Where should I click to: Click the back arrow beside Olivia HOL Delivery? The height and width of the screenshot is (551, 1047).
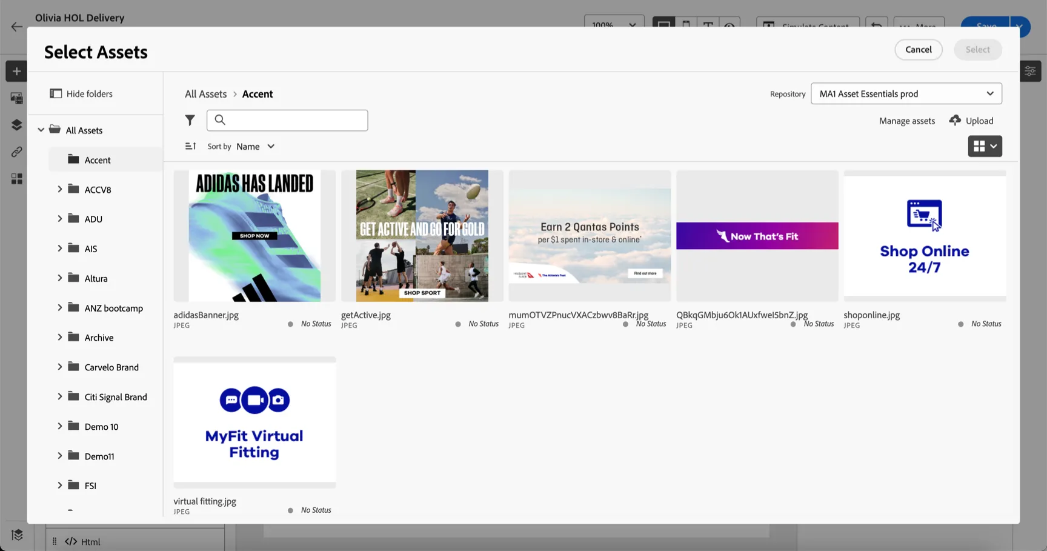click(x=16, y=27)
